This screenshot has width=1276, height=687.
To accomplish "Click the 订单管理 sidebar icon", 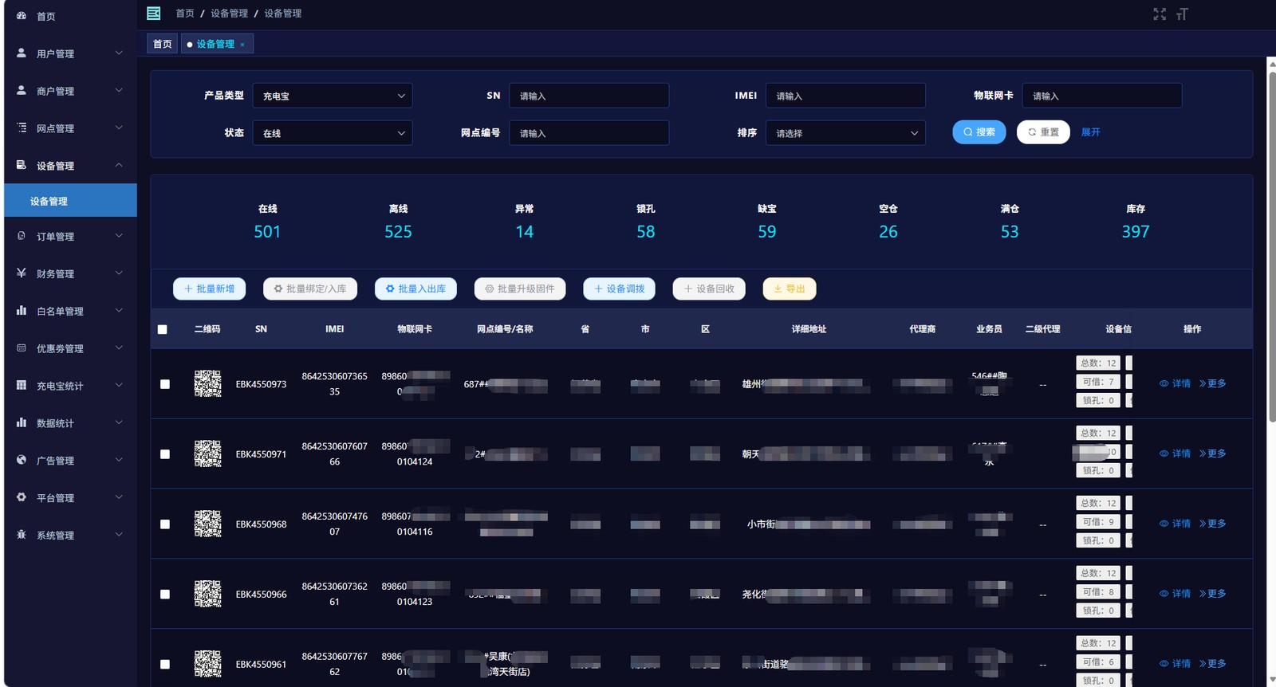I will tap(22, 236).
